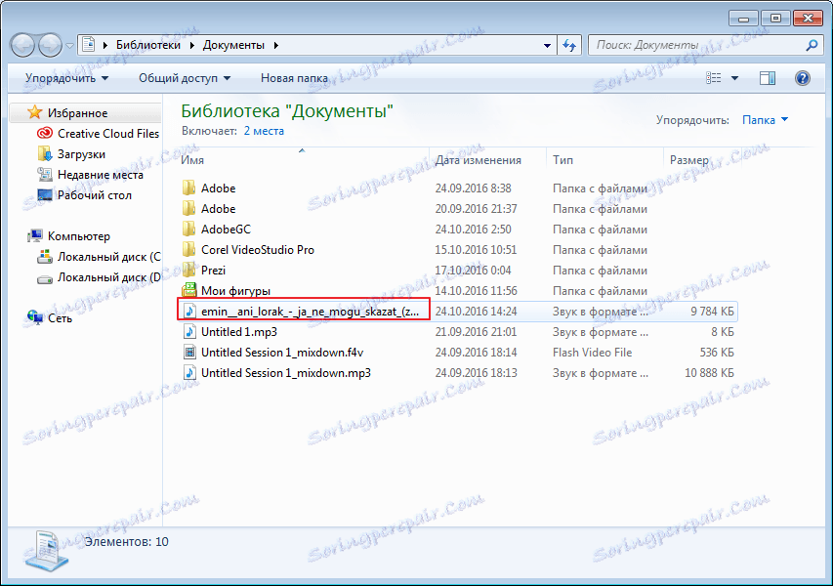Select Сеть in navigation pane
Image resolution: width=833 pixels, height=586 pixels.
[x=60, y=317]
